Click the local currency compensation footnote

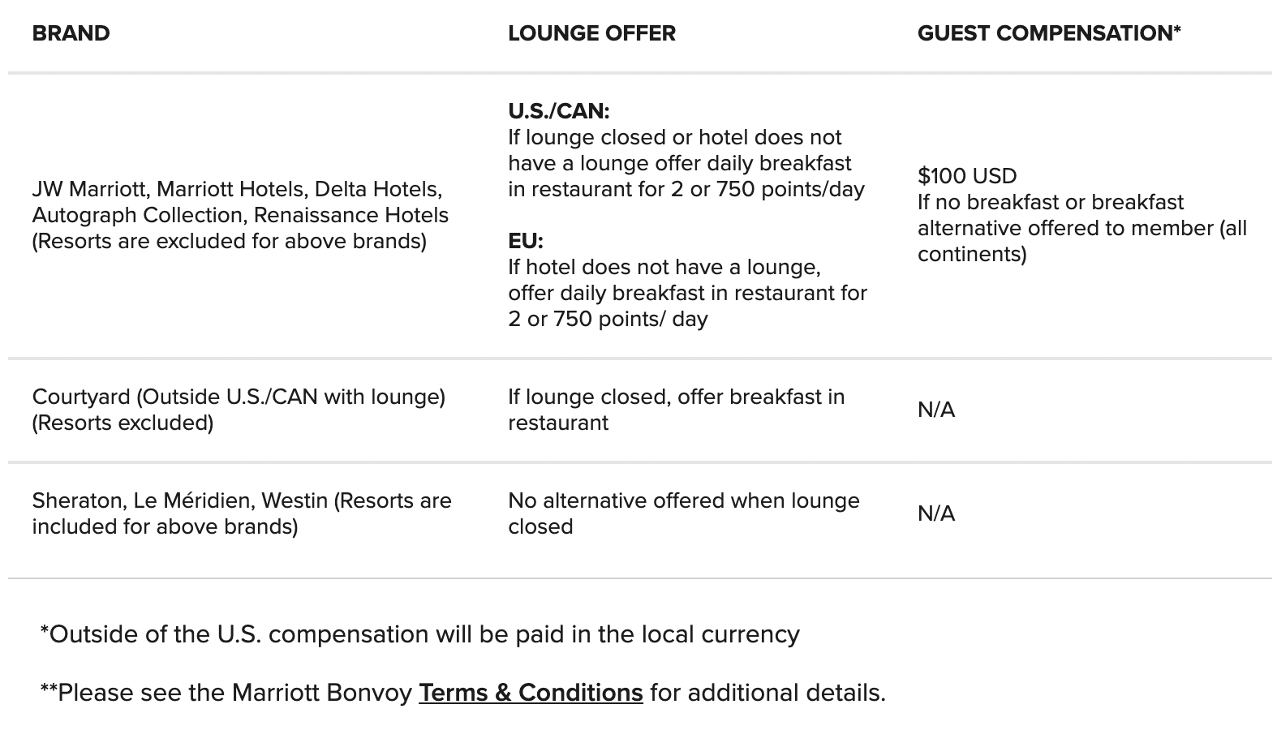(419, 634)
